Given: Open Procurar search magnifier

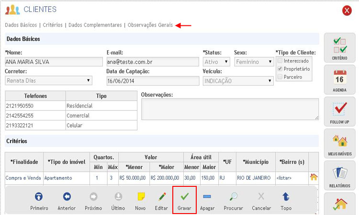Looking at the screenshot, I should [x=233, y=197].
